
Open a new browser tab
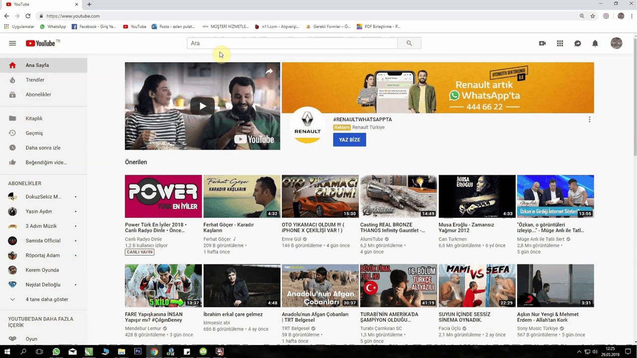click(89, 4)
